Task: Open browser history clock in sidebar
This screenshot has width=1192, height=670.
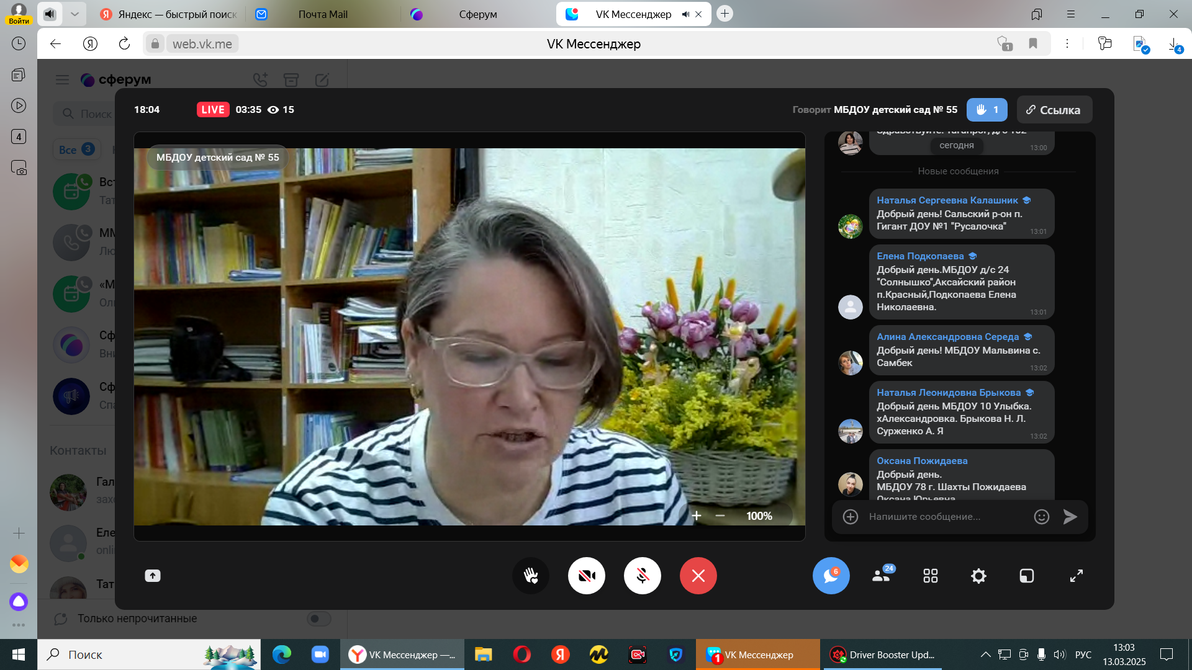Action: coord(19,43)
